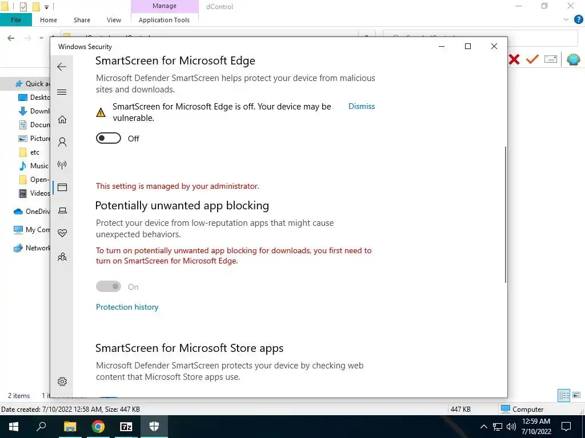This screenshot has height=438, width=585.
Task: Open Device security laptop icon
Action: tap(62, 211)
